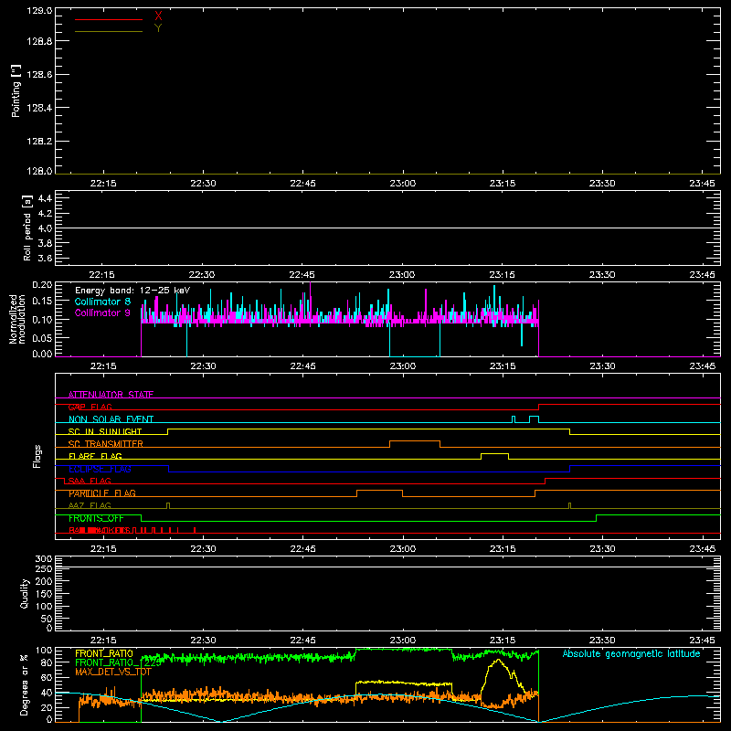Click the 4.0 tick on Roll period axis
The image size is (731, 731).
45,228
